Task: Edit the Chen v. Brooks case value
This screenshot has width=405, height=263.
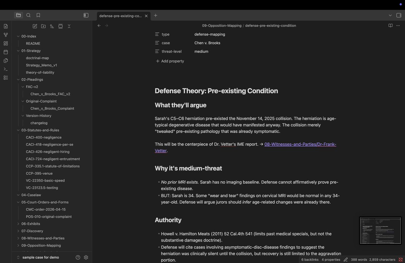Action: (x=207, y=43)
